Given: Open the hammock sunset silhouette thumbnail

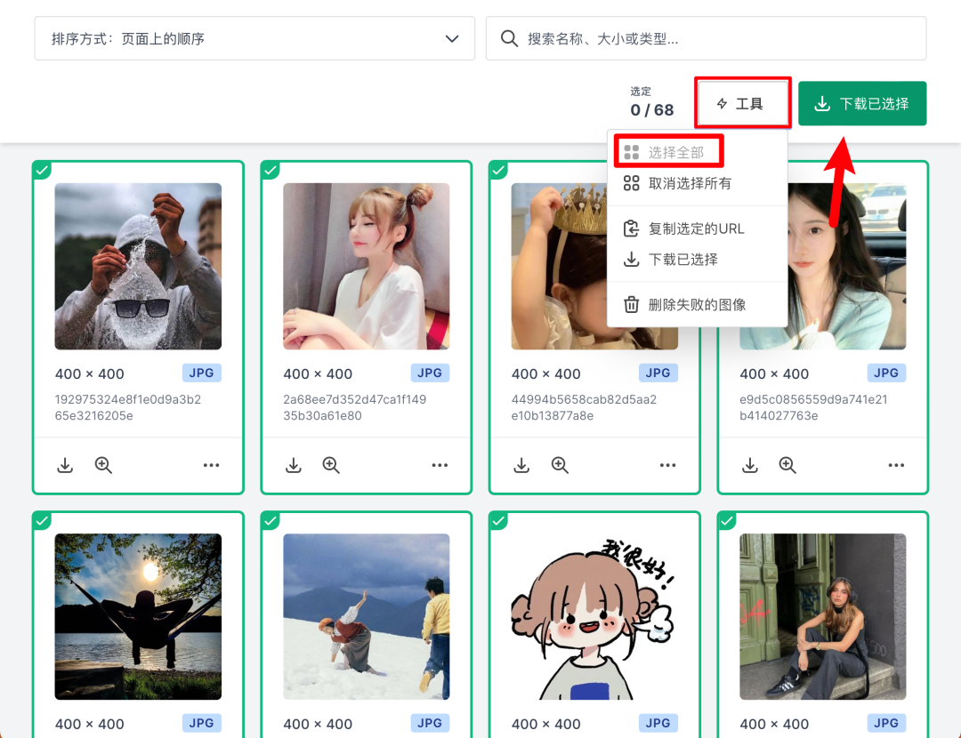Looking at the screenshot, I should 138,617.
